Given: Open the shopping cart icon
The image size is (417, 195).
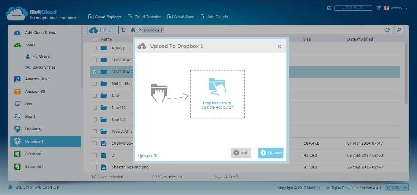Looking at the screenshot, I should click(378, 8).
